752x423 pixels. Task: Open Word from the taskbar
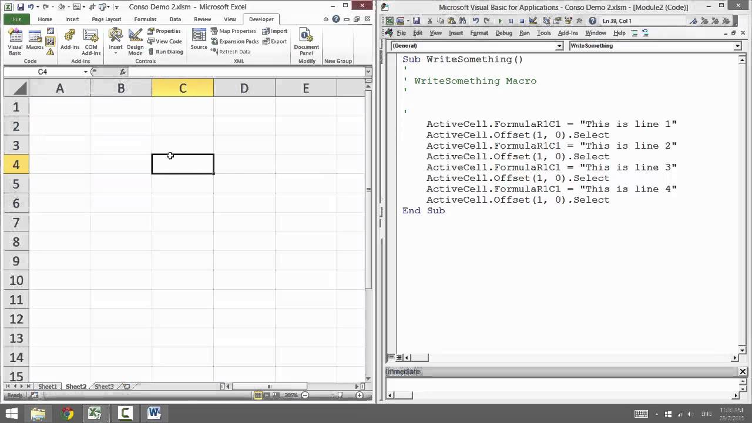[x=155, y=413]
